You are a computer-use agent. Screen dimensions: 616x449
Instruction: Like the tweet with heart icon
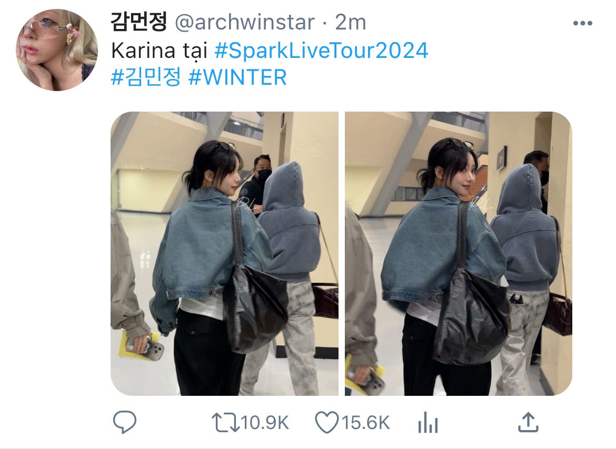point(326,423)
